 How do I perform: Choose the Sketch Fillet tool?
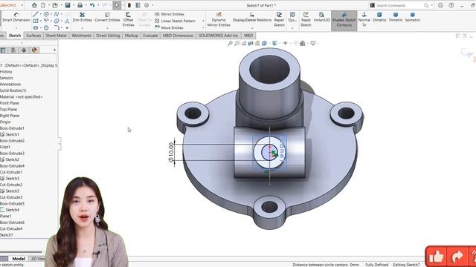57,27
